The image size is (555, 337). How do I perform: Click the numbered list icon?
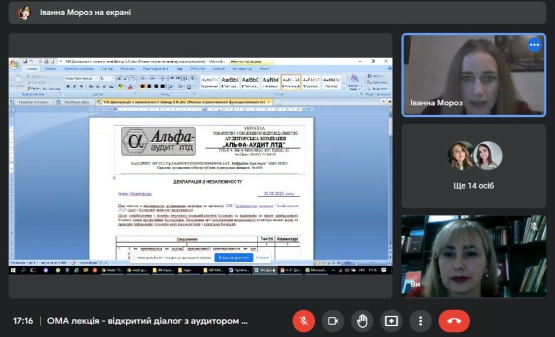(152, 78)
